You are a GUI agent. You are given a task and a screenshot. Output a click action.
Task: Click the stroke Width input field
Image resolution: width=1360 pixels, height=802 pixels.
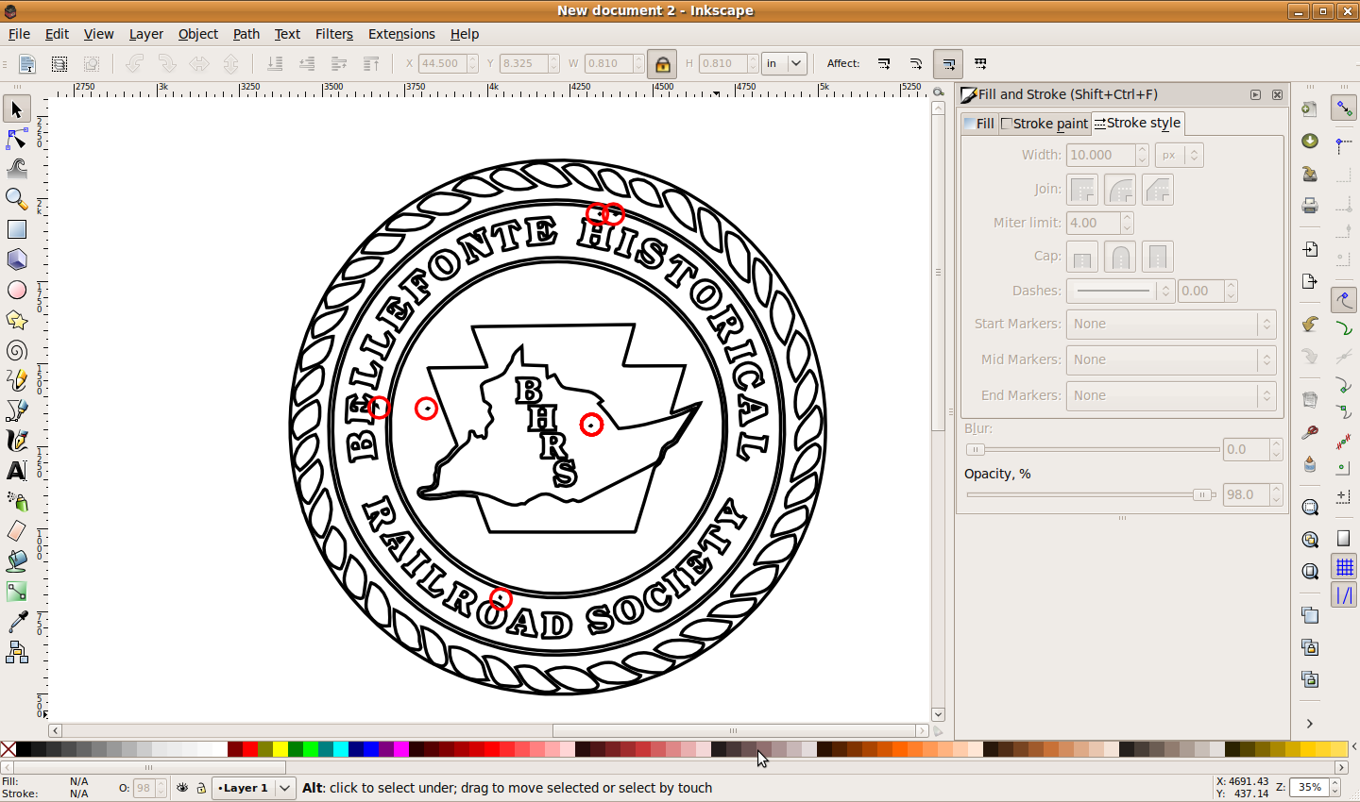pos(1100,155)
